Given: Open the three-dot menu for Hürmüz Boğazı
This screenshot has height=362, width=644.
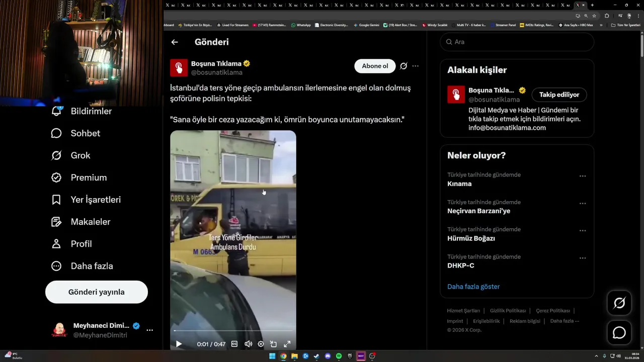Looking at the screenshot, I should [583, 231].
